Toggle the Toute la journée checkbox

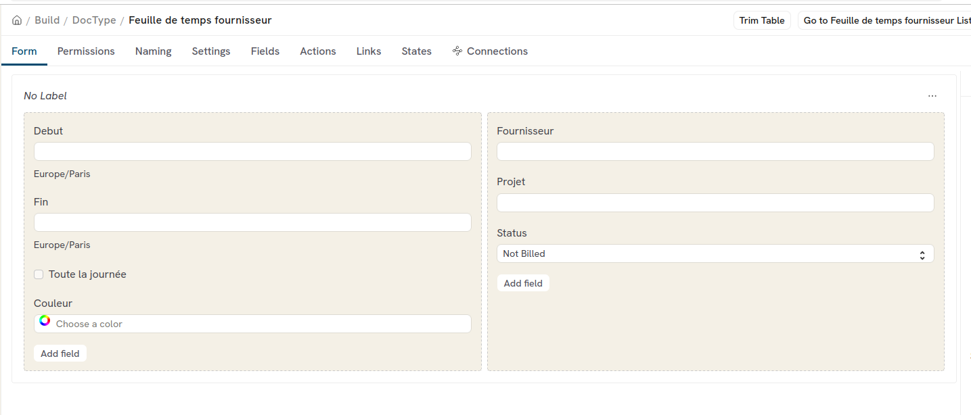[x=39, y=274]
